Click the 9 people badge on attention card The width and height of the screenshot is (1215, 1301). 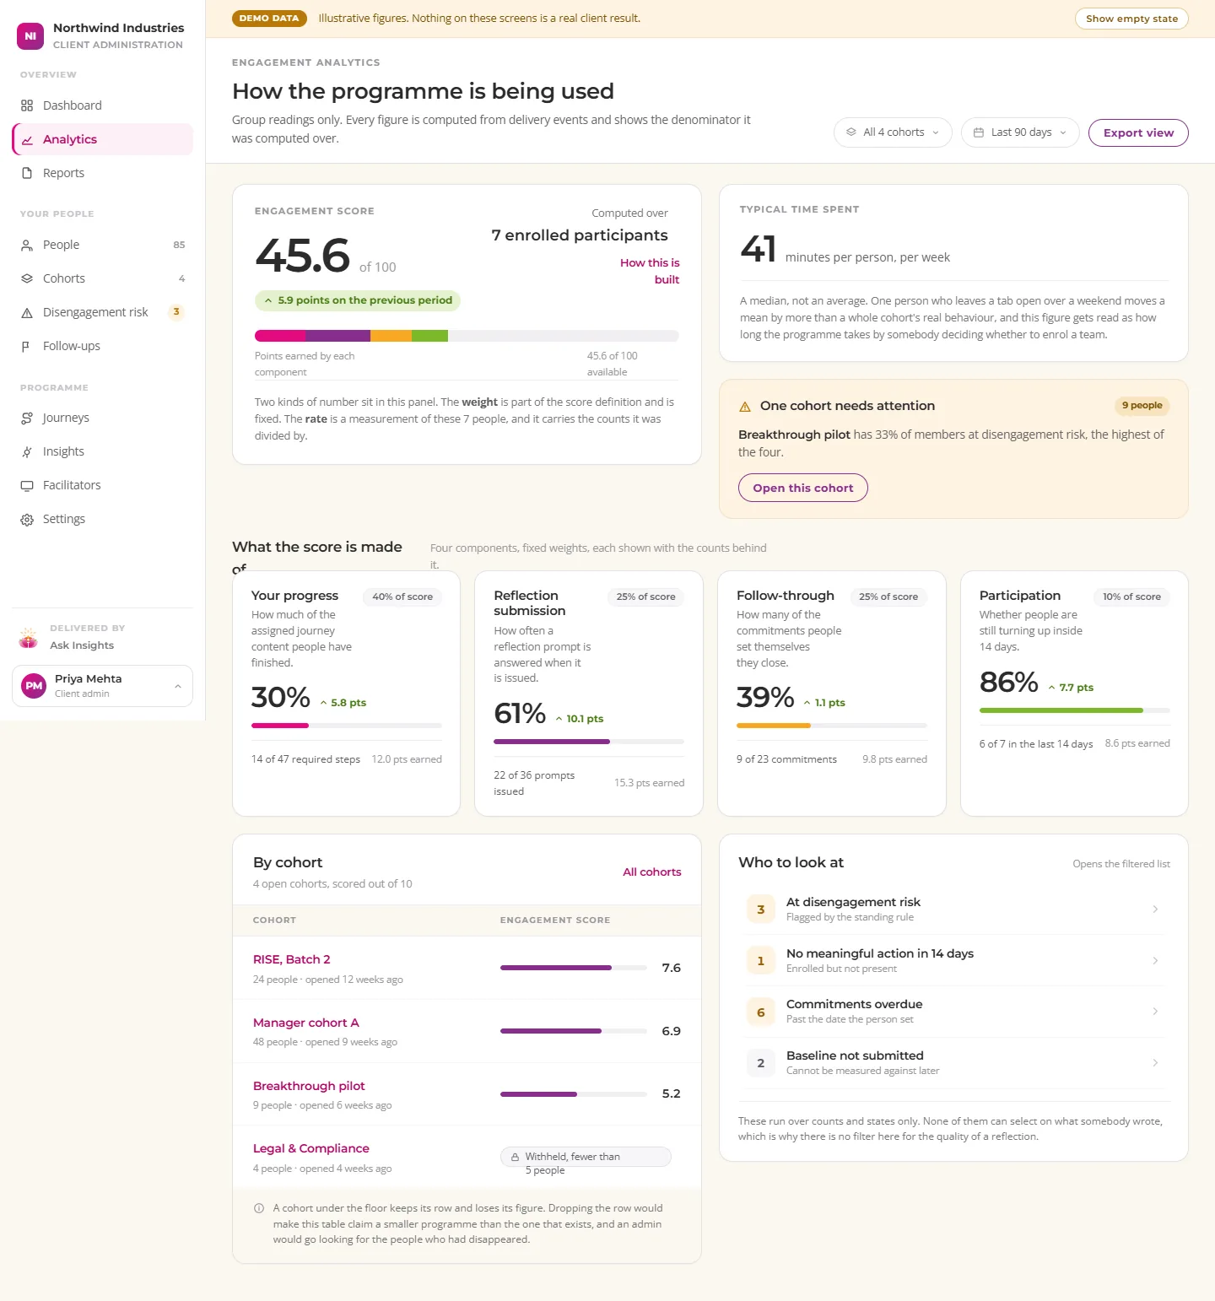coord(1142,406)
